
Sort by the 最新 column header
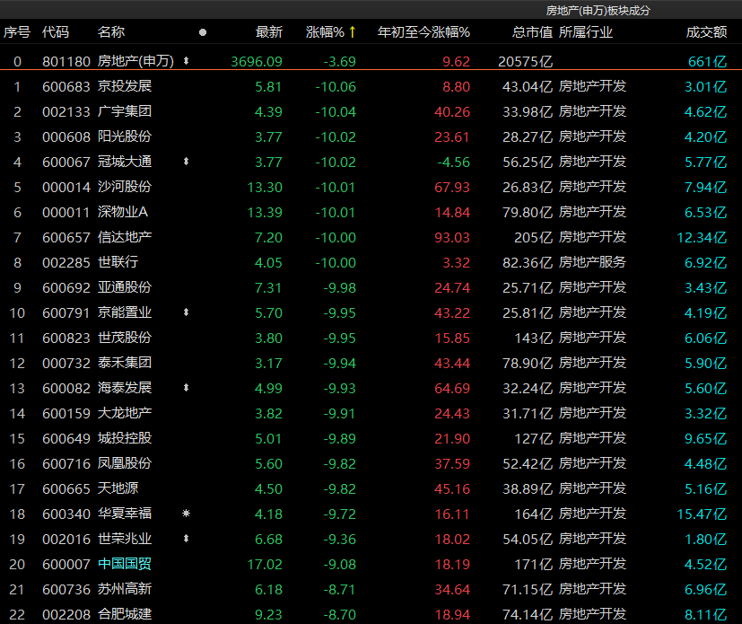[268, 32]
